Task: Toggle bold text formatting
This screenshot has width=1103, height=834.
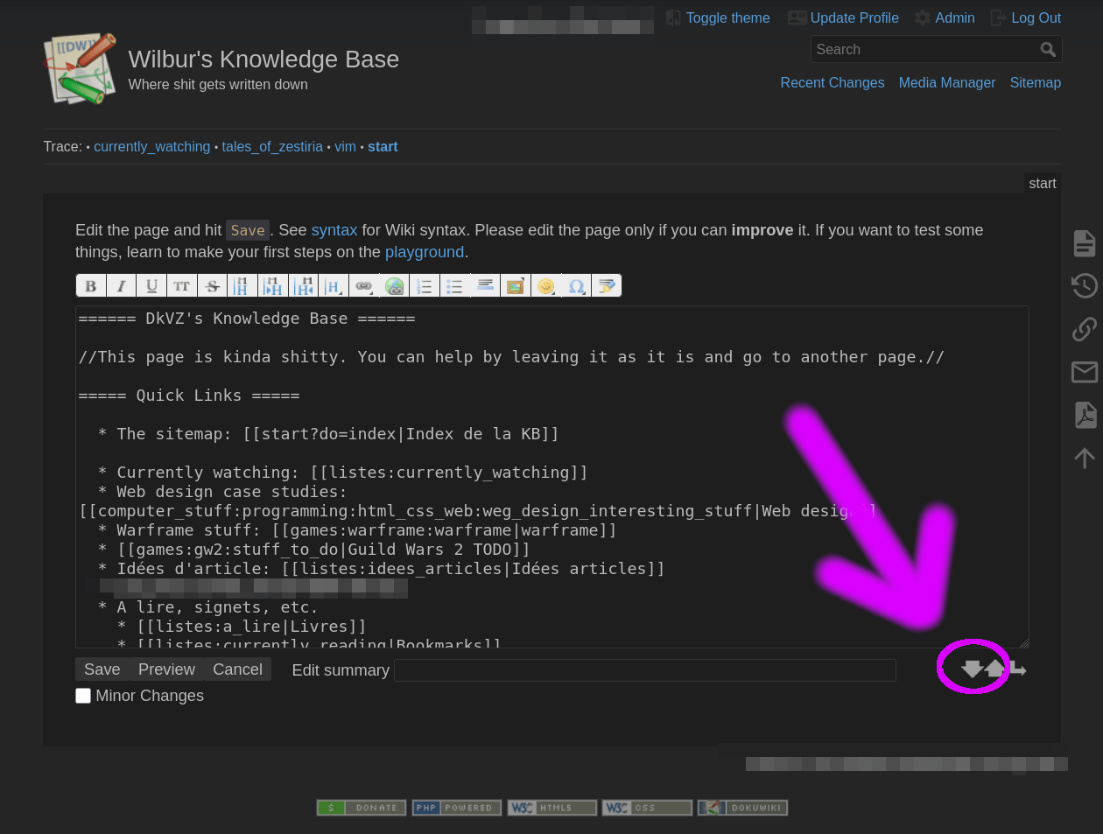Action: pyautogui.click(x=90, y=286)
